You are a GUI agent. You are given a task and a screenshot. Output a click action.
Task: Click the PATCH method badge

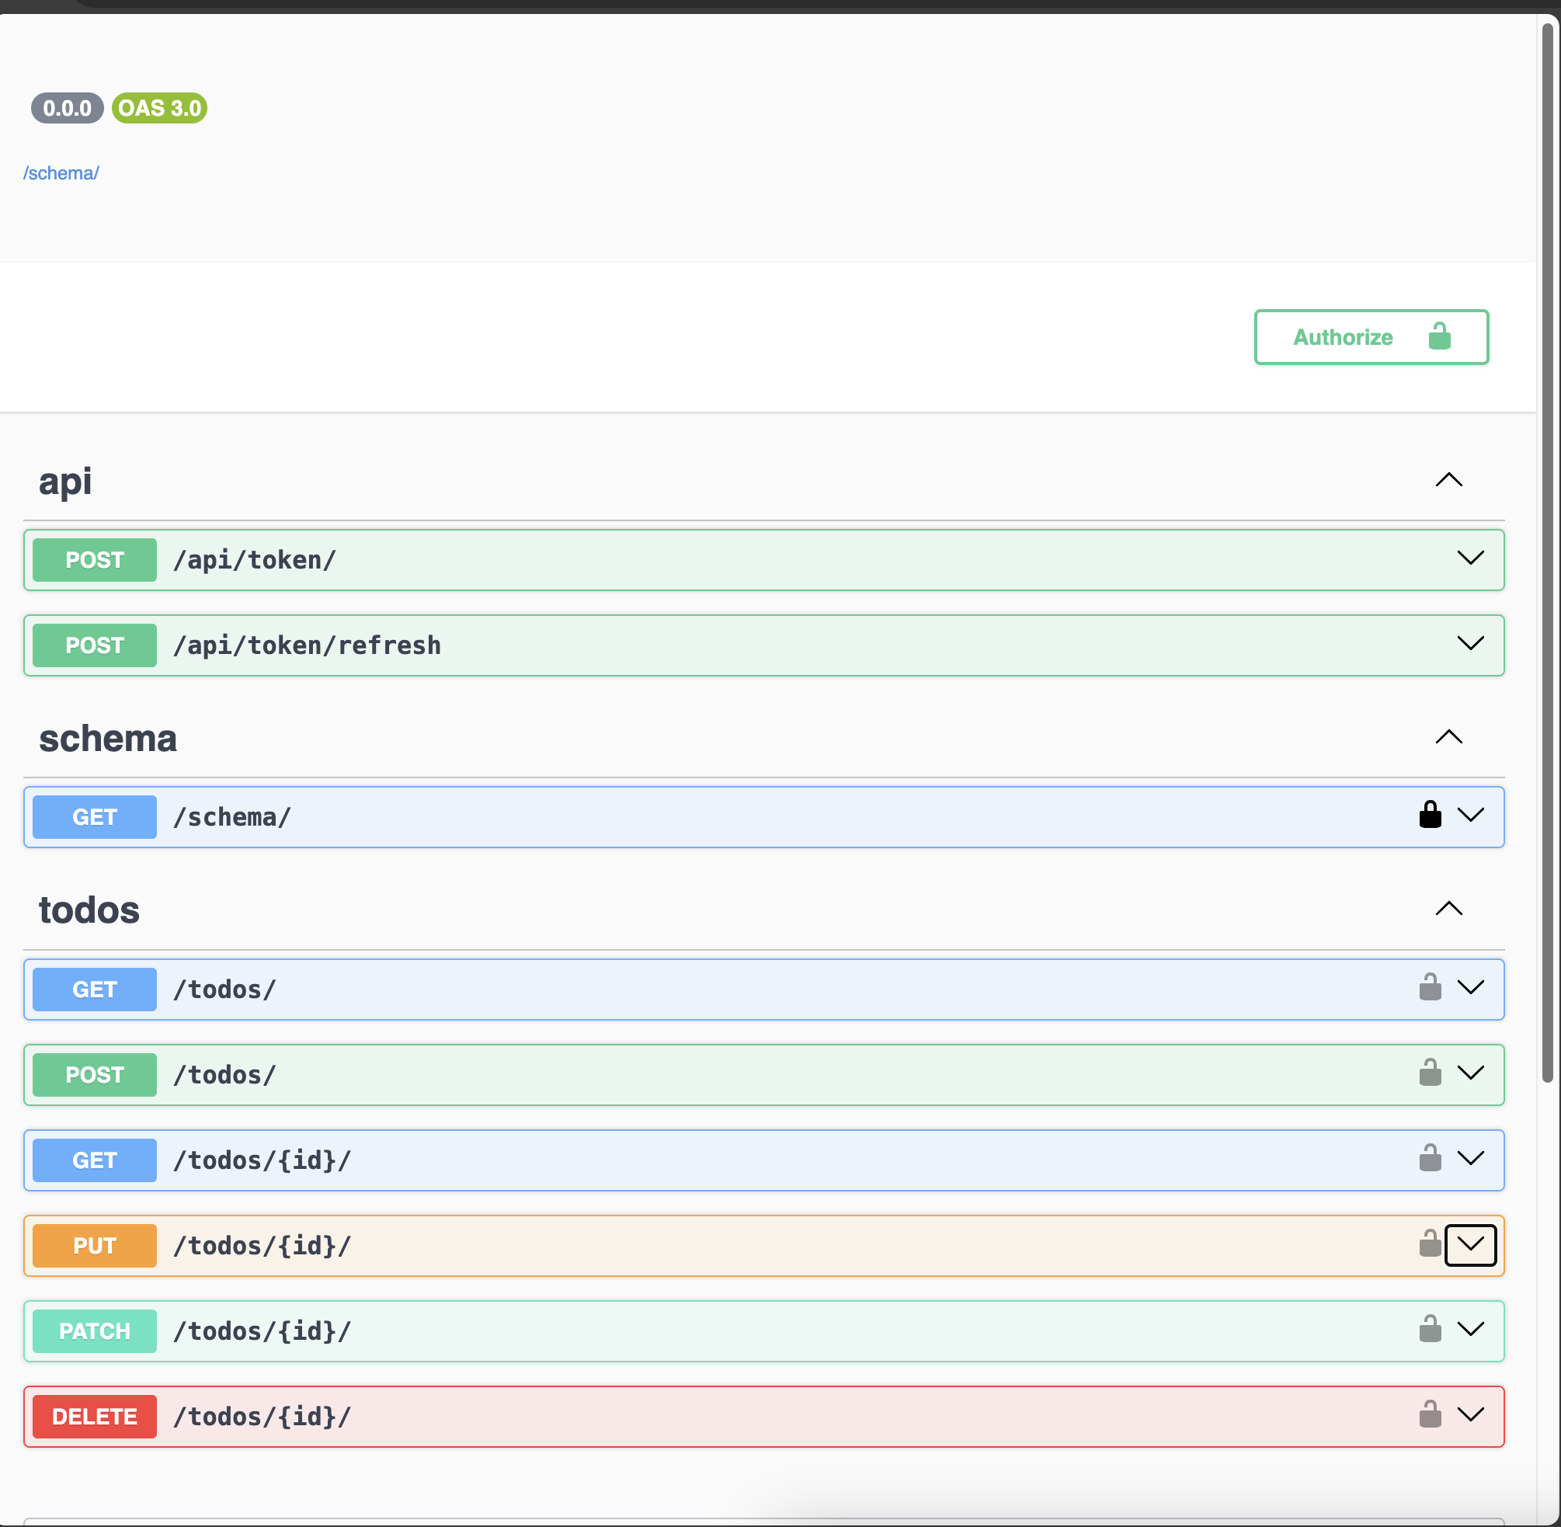tap(95, 1331)
